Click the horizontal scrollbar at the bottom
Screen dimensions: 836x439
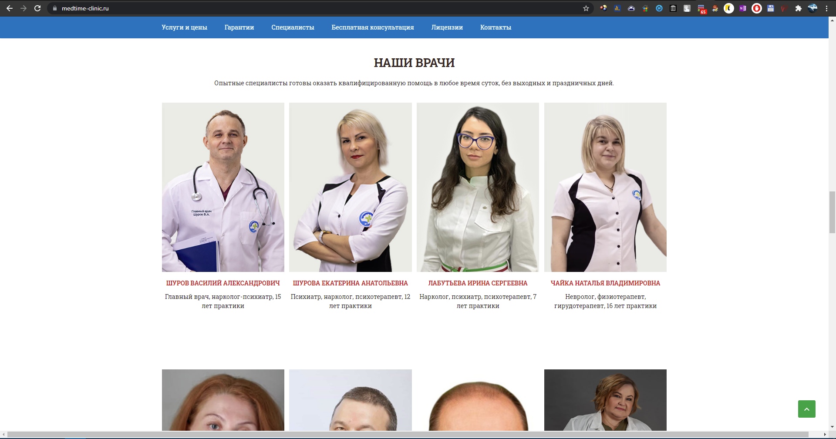point(408,435)
